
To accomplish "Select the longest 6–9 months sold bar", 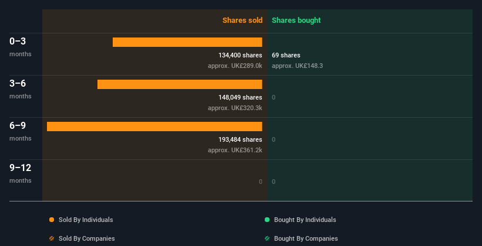I will 154,127.
